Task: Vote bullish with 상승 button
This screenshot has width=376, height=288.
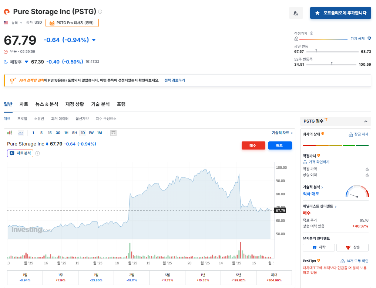Action: (x=352, y=247)
